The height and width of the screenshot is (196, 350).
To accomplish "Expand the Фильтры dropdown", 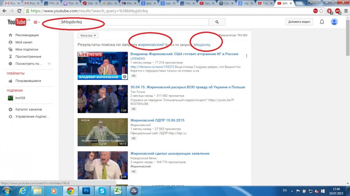I will 88,35.
